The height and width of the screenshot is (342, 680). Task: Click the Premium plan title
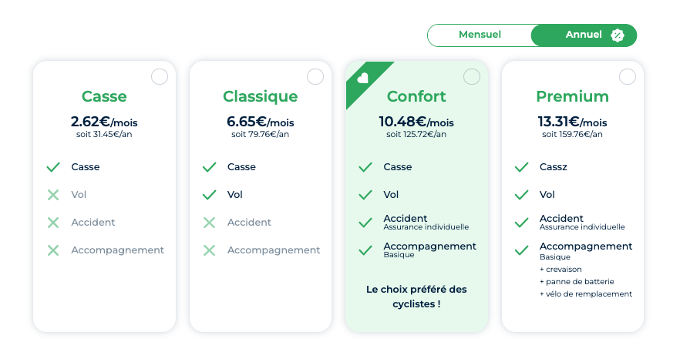point(572,96)
